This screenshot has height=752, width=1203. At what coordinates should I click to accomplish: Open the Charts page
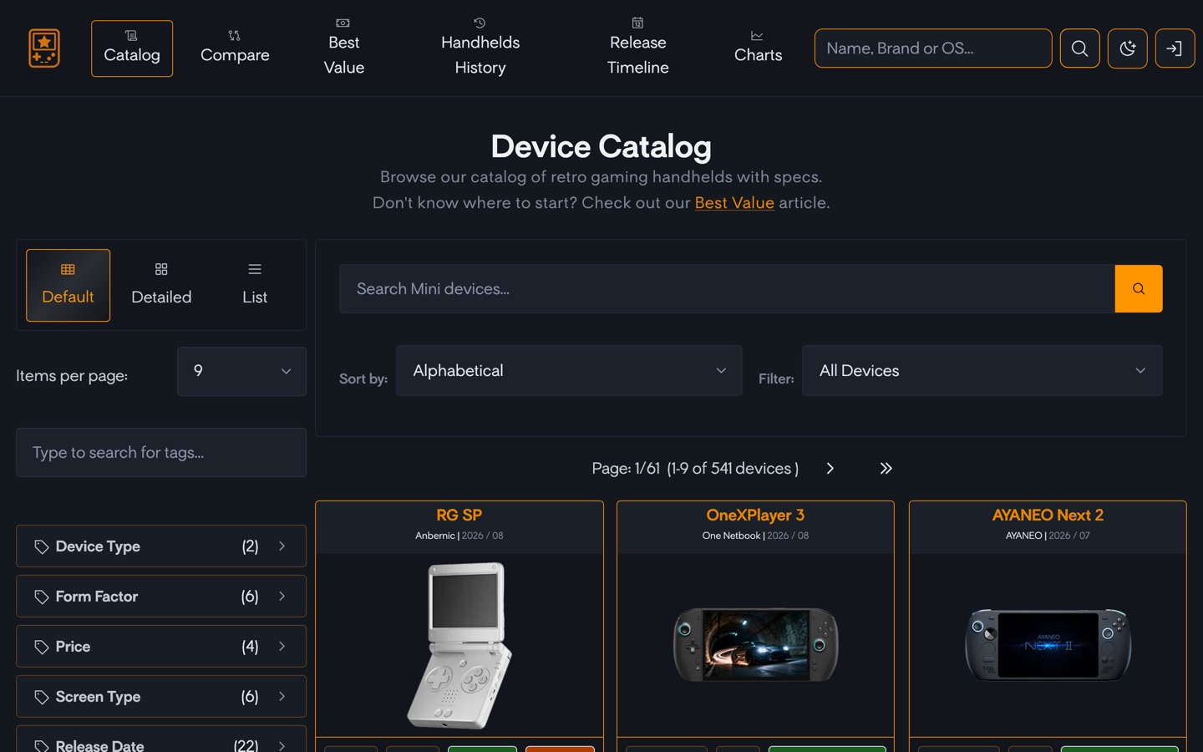click(x=758, y=48)
